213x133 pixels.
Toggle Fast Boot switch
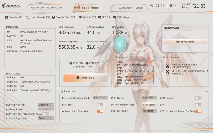tap(100, 105)
